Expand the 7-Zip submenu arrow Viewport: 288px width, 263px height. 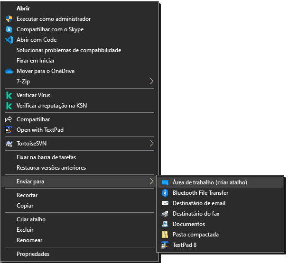pyautogui.click(x=151, y=82)
